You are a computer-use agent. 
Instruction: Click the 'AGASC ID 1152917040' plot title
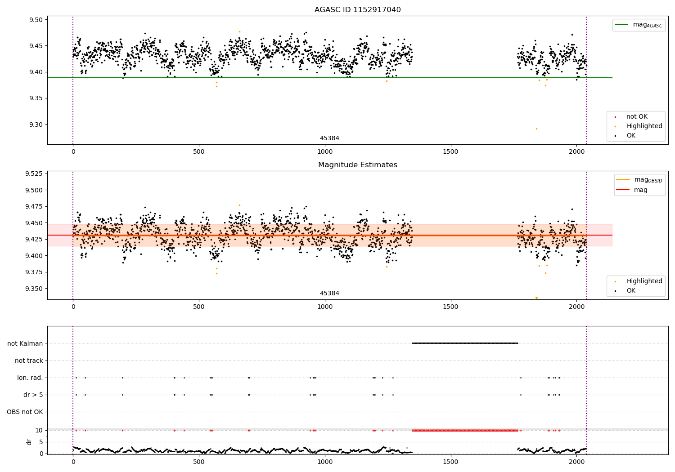point(357,10)
